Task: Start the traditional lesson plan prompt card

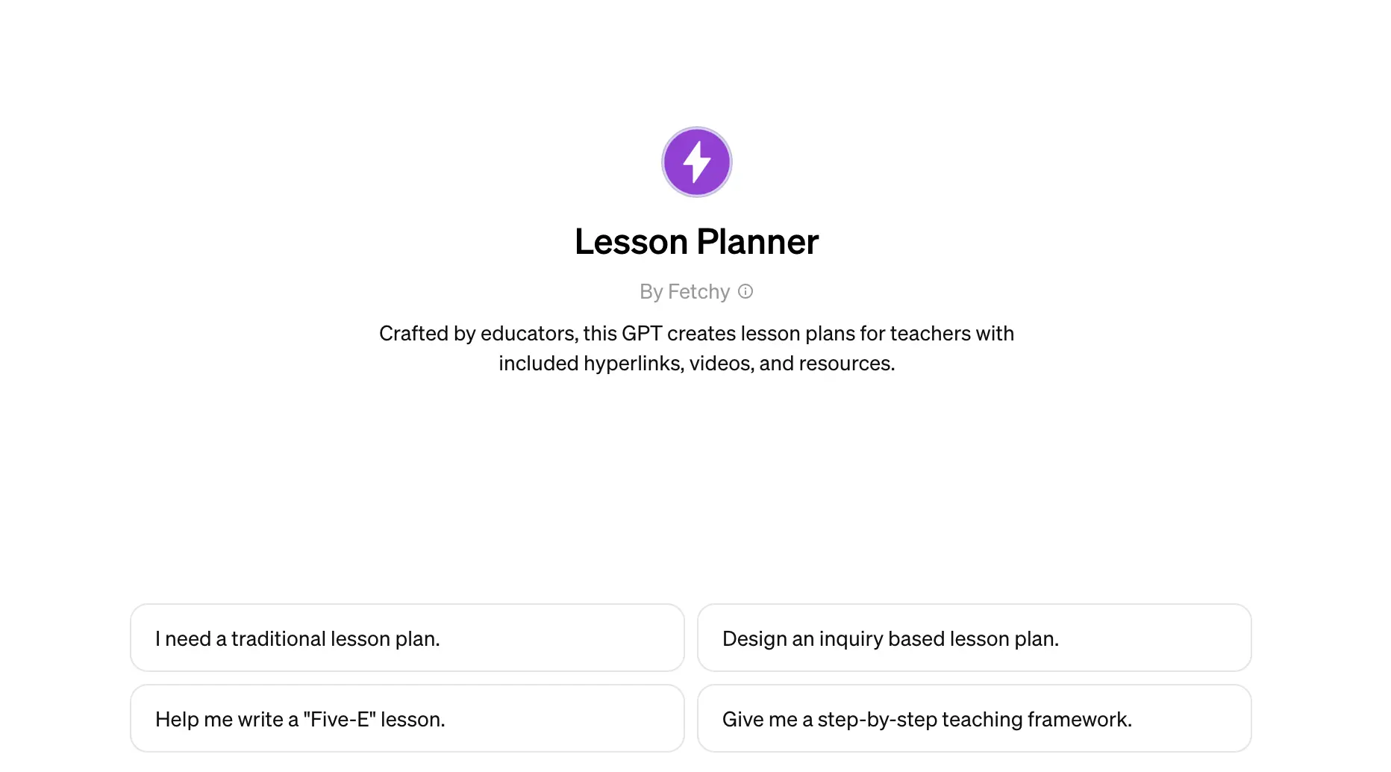Action: 407,638
